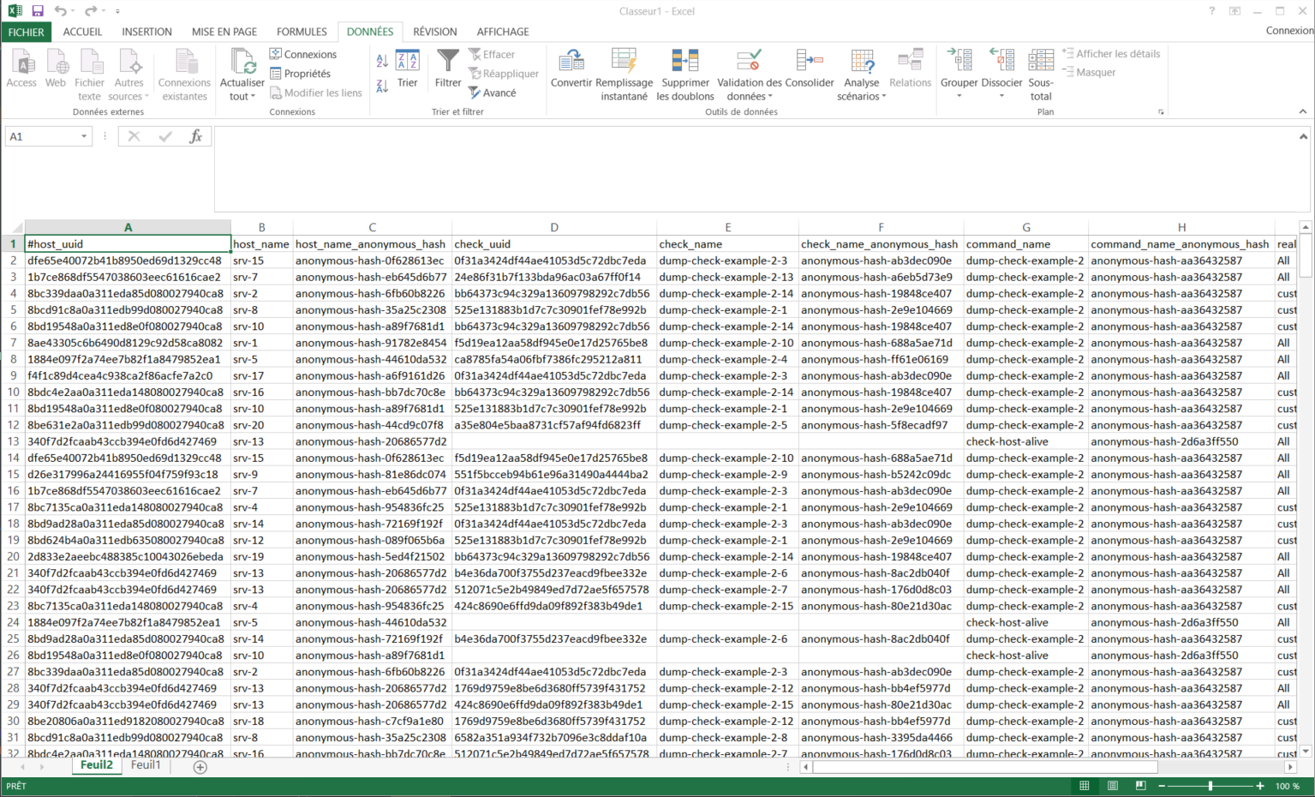The height and width of the screenshot is (797, 1315).
Task: Open the Name Box dropdown arrow
Action: point(84,136)
